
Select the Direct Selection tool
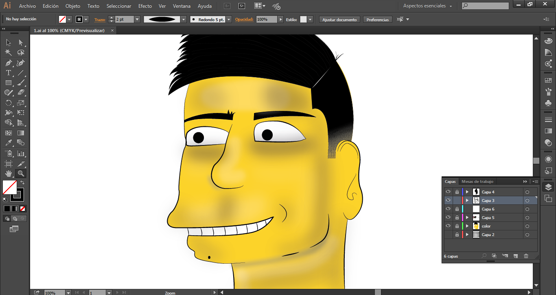(21, 43)
